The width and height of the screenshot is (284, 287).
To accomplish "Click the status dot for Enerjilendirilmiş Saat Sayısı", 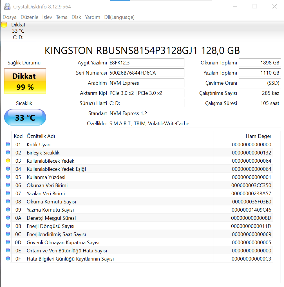I will (x=8, y=234).
